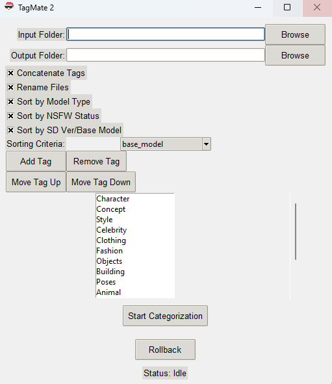Screen dimensions: 332x384
Task: Click the Rollback button
Action: [165, 350]
